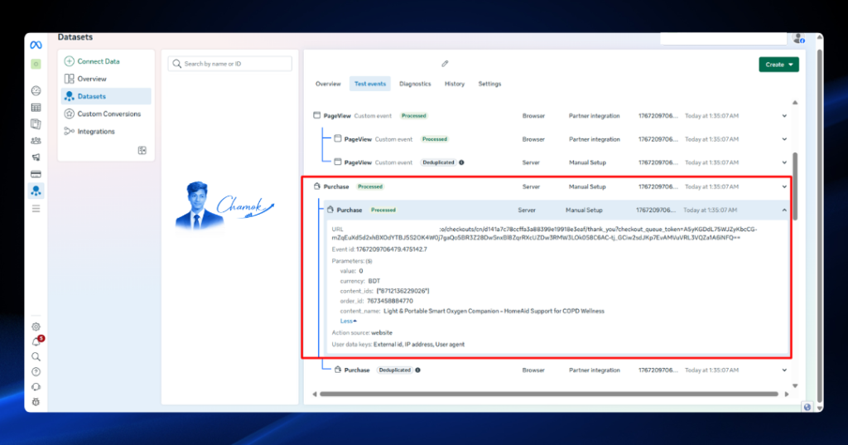Open the All tools hamburger icon
Viewport: 848px width, 445px height.
point(36,209)
